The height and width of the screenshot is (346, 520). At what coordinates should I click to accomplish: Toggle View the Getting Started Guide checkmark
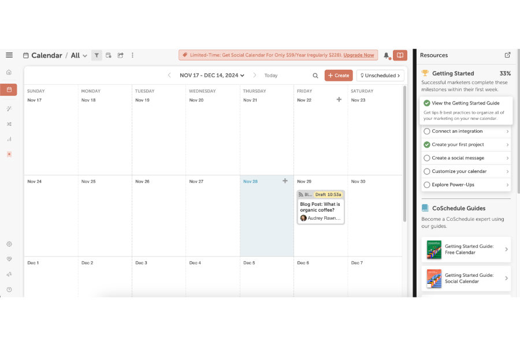[x=427, y=103]
